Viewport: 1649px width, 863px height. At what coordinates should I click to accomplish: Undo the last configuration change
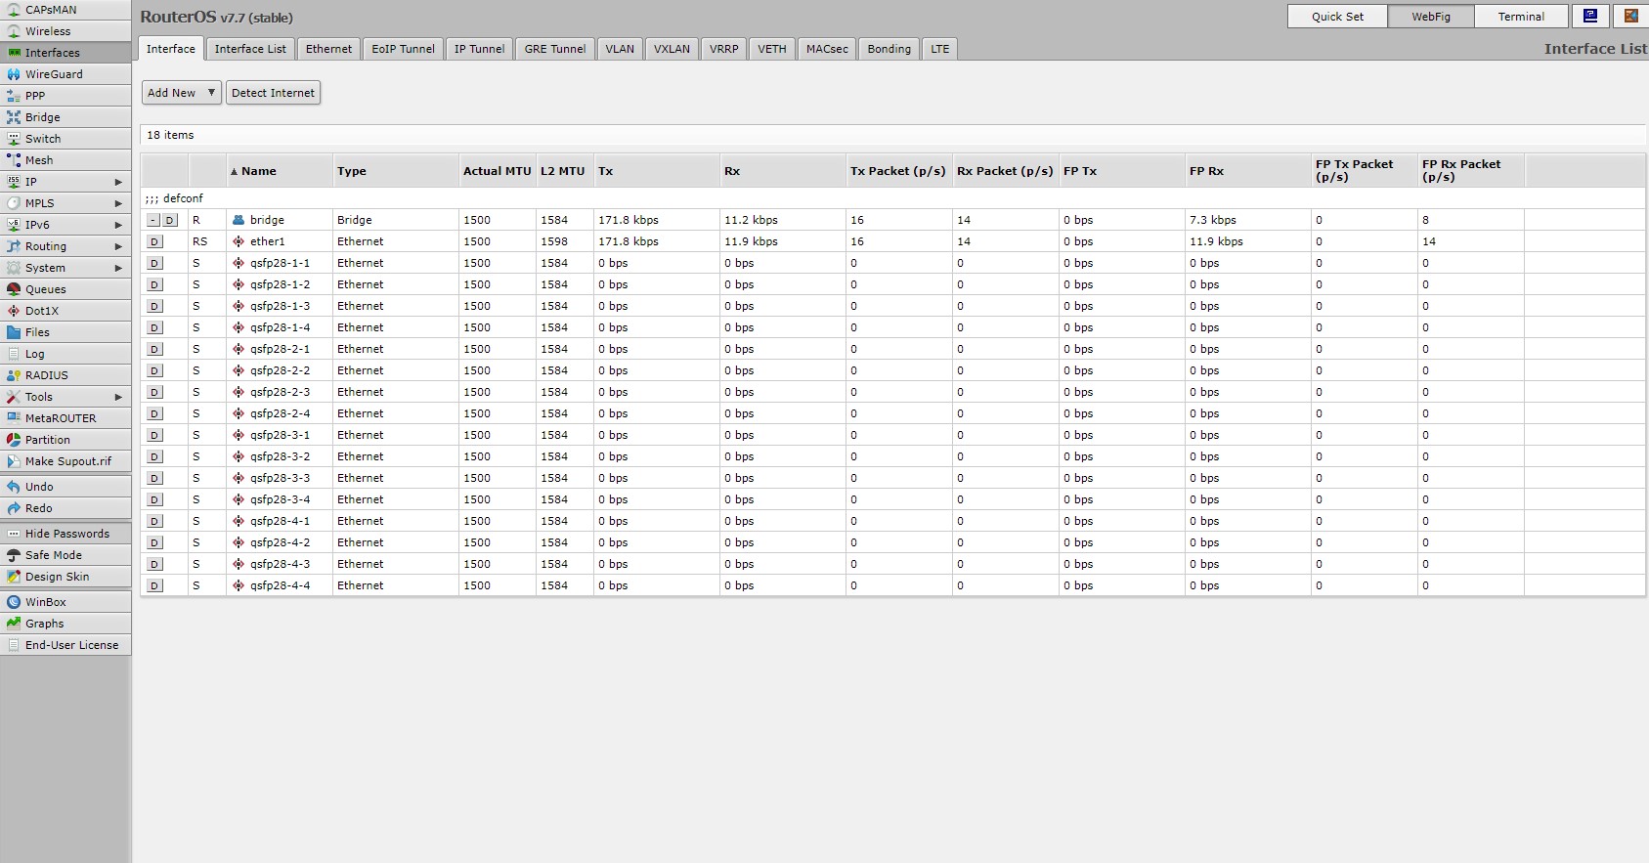click(x=65, y=487)
